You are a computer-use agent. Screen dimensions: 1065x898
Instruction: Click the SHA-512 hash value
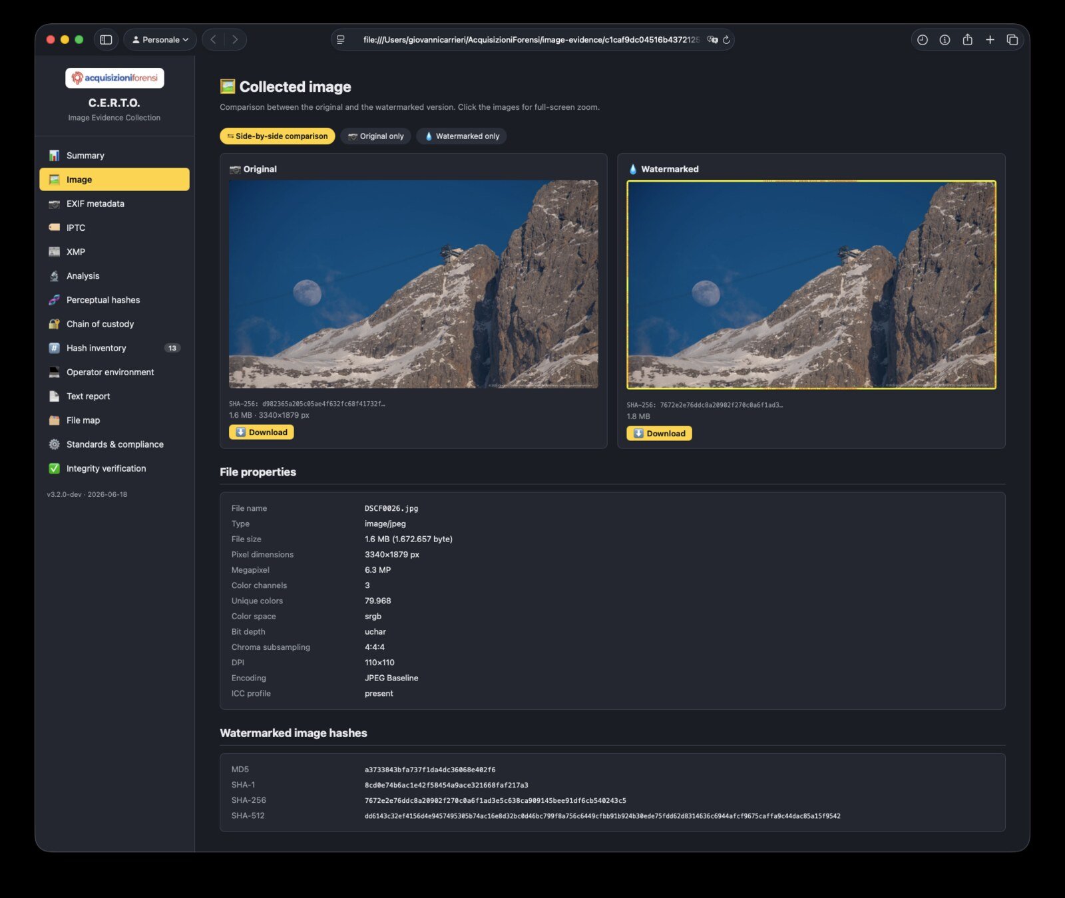pos(602,816)
